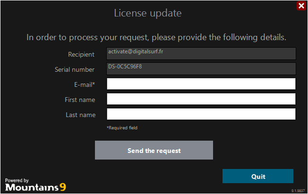The width and height of the screenshot is (308, 194).
Task: Click the version number 9.1.9837
Action: (298, 191)
